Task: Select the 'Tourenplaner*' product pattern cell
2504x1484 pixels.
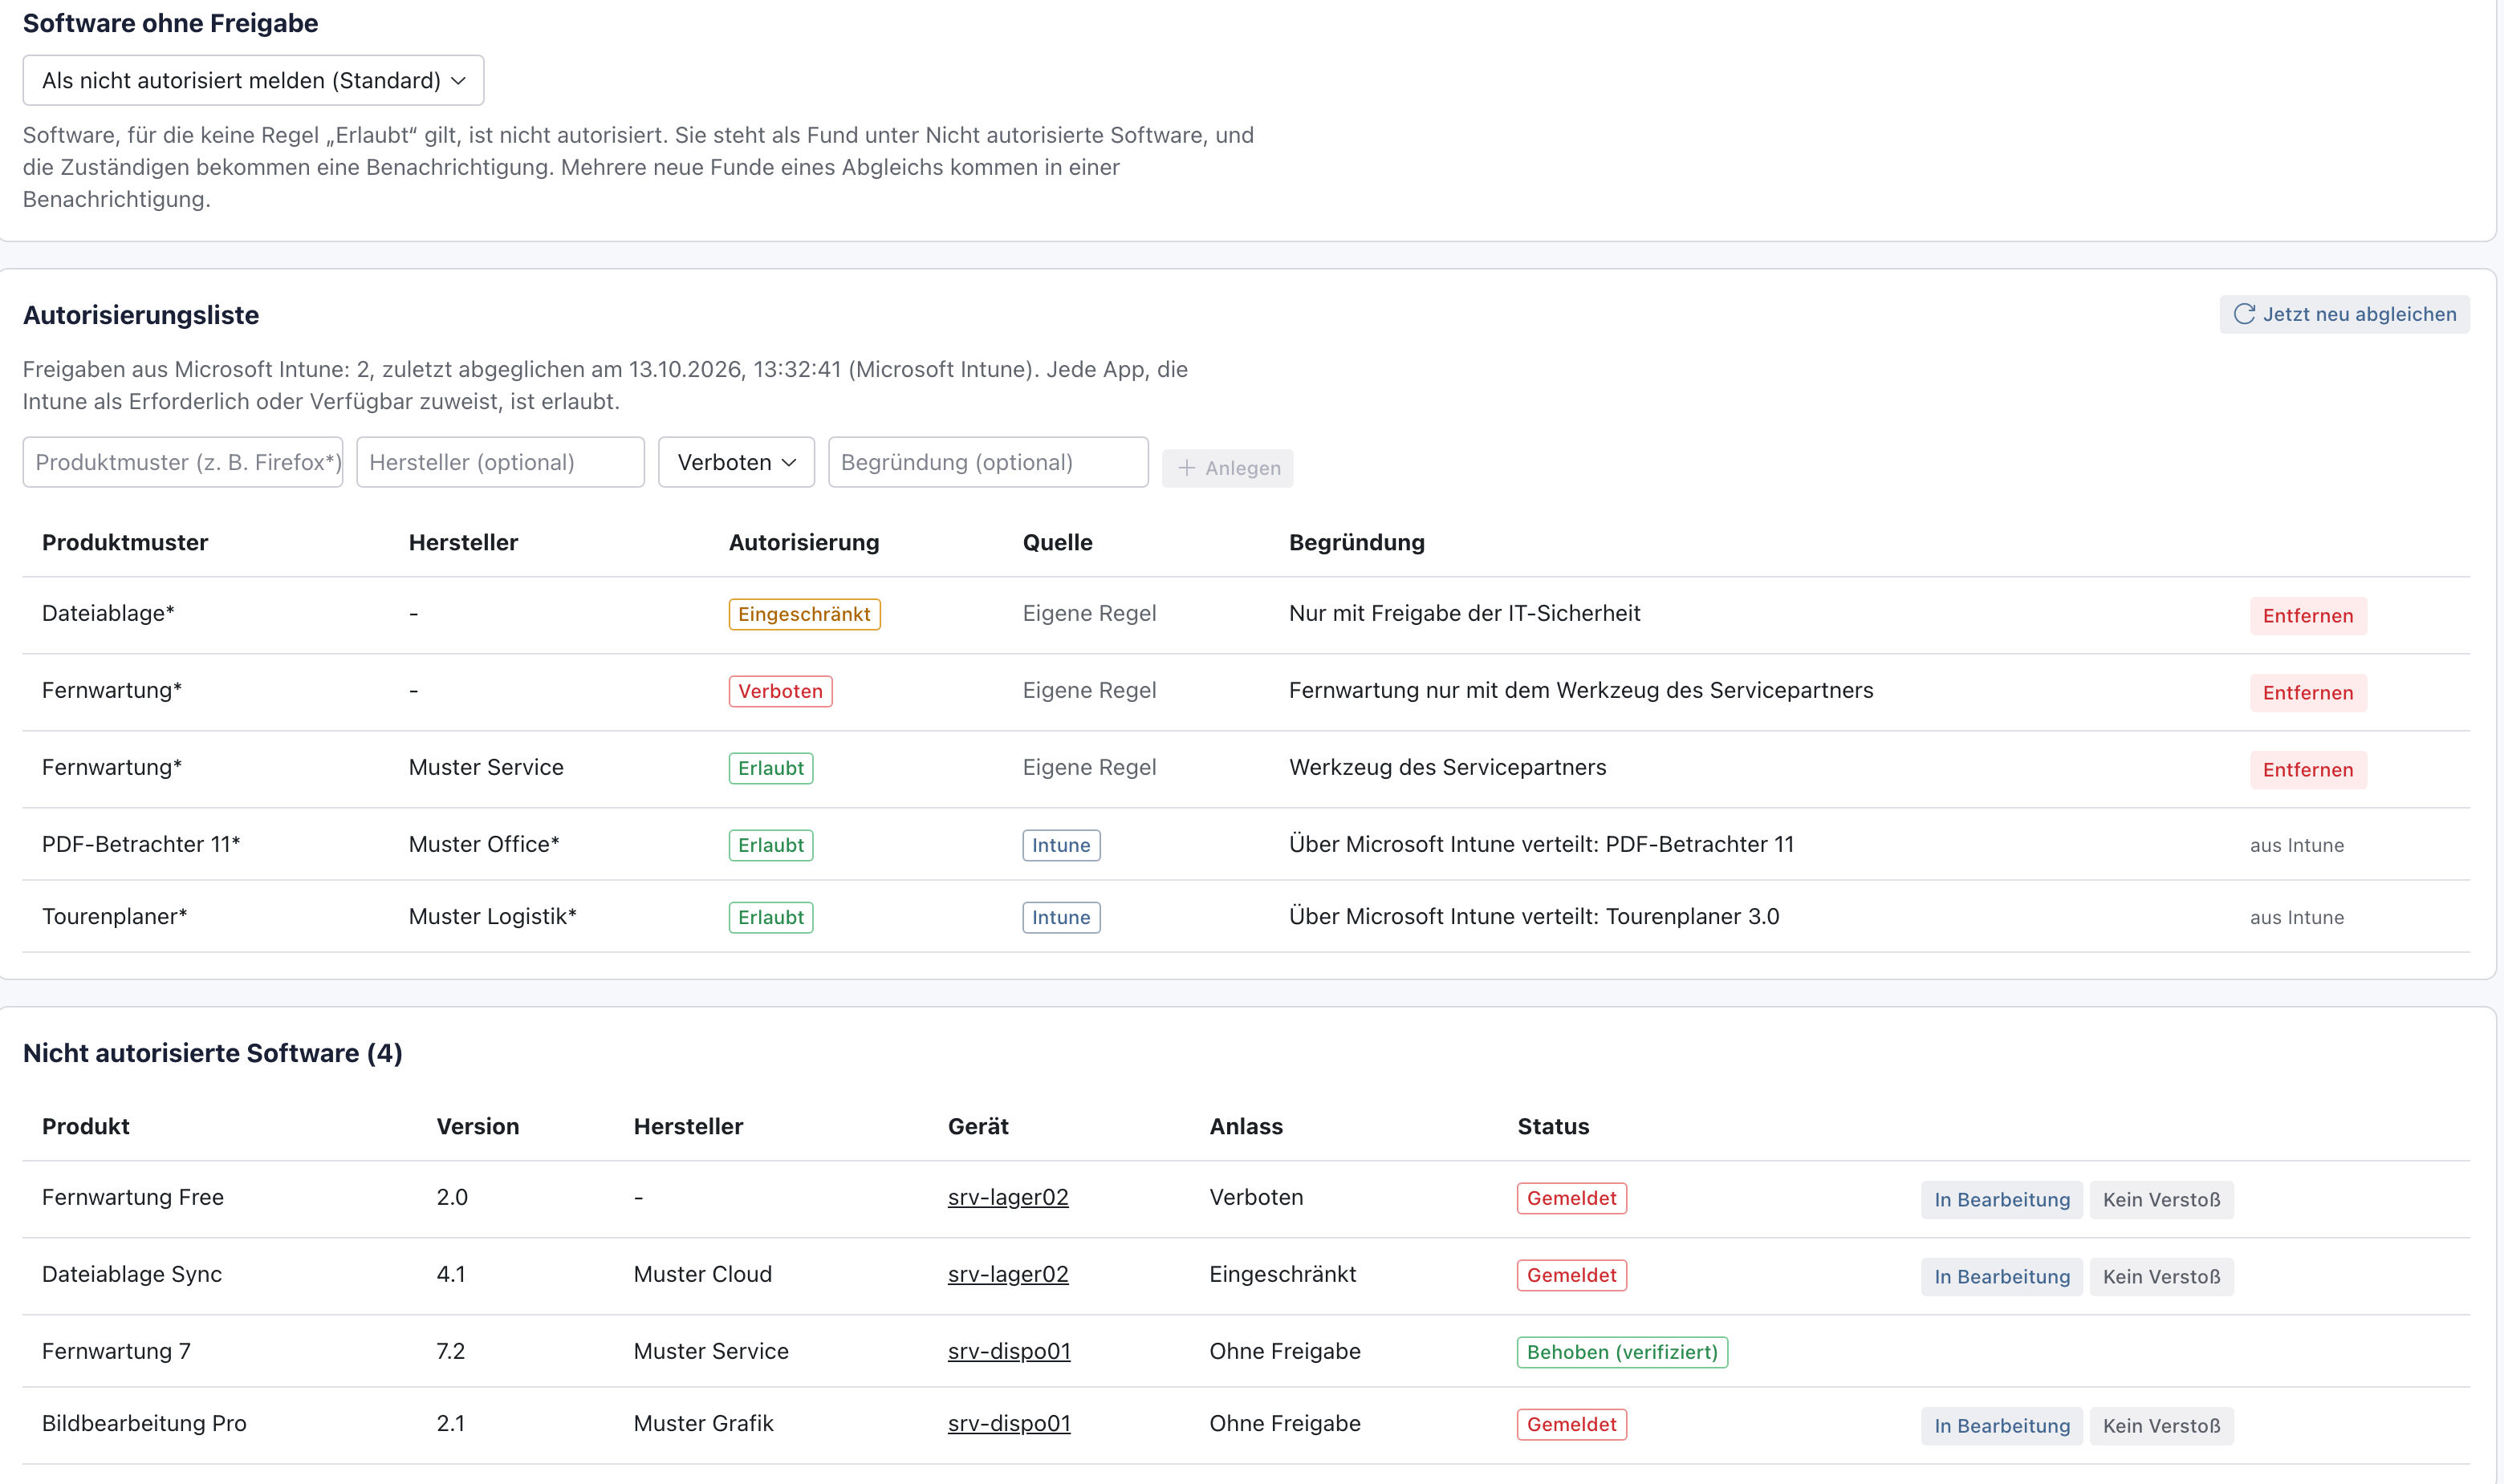Action: point(114,916)
